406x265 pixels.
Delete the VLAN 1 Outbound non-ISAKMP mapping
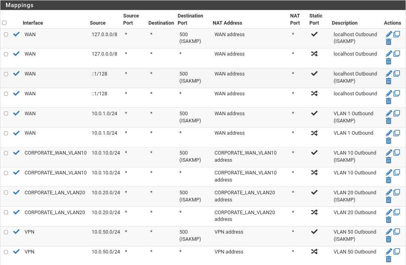[388, 141]
